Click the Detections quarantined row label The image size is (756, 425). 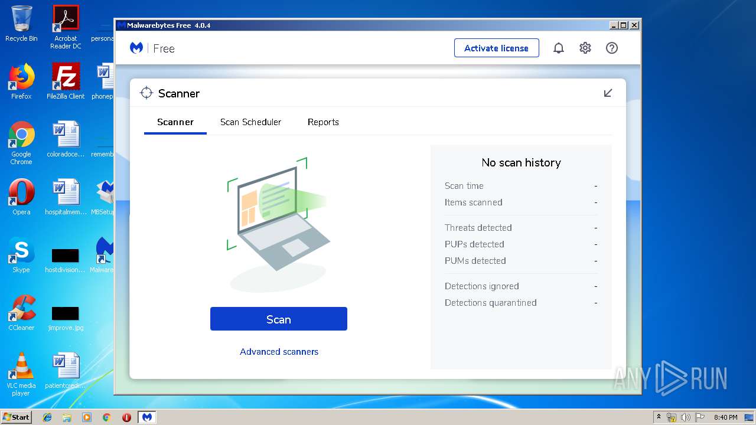tap(491, 303)
